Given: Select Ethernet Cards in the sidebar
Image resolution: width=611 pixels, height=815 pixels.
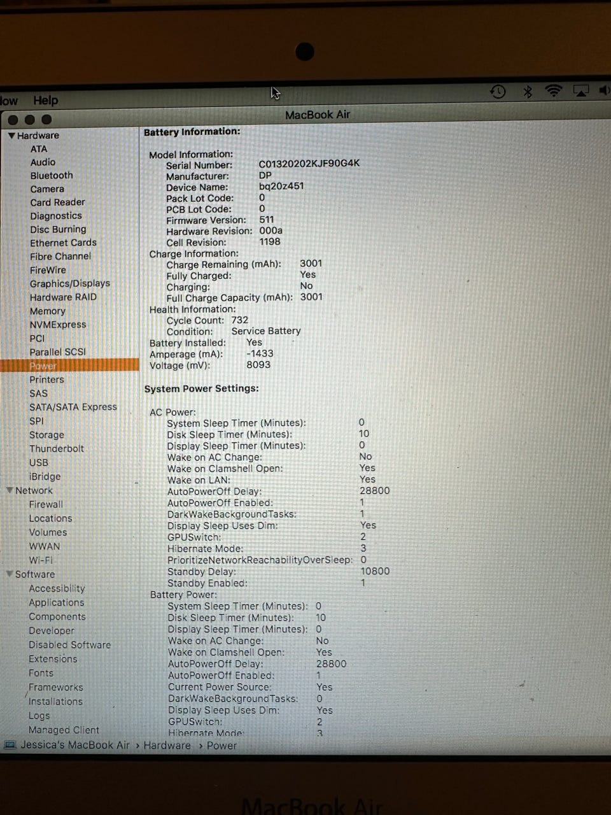Looking at the screenshot, I should coord(63,243).
